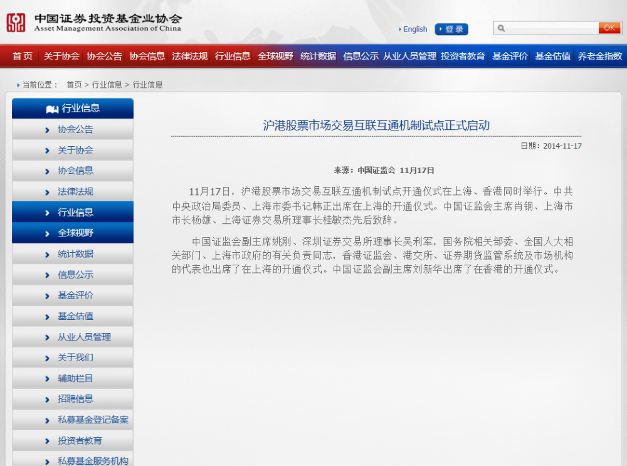The width and height of the screenshot is (627, 466).
Task: Open 首页 in the top navigation bar
Action: [23, 56]
